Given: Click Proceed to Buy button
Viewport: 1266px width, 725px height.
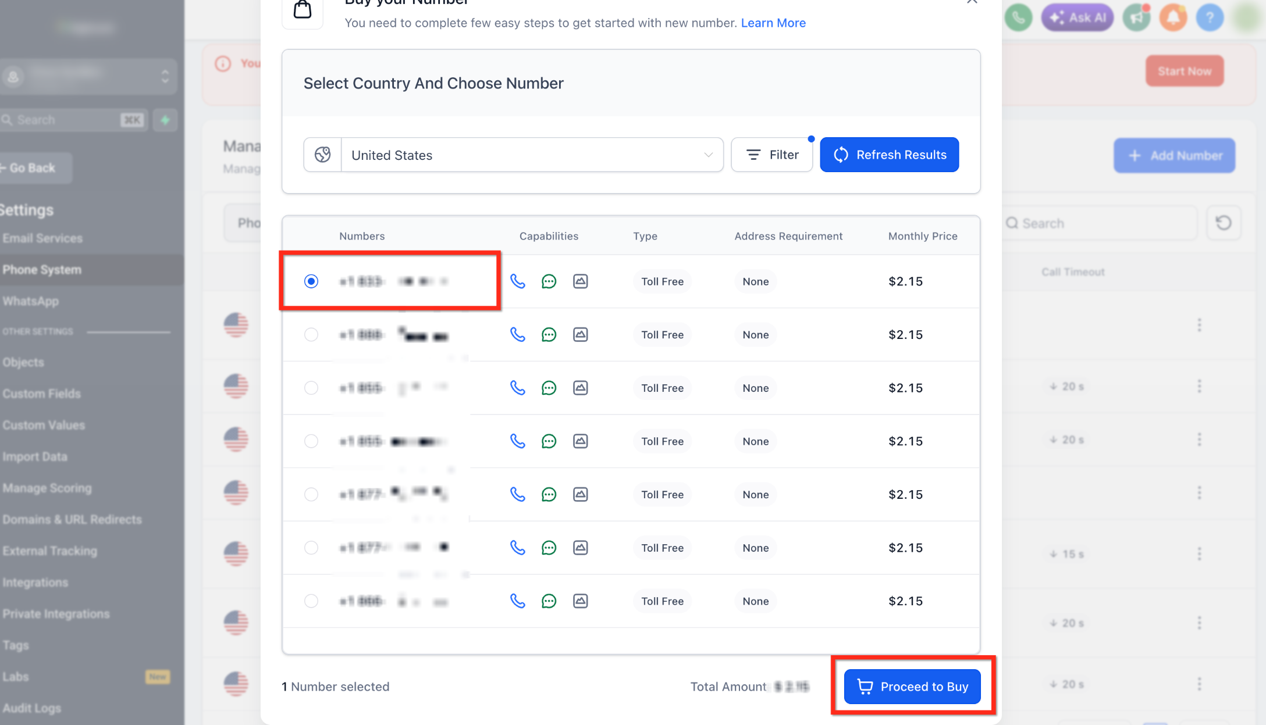Looking at the screenshot, I should tap(912, 687).
